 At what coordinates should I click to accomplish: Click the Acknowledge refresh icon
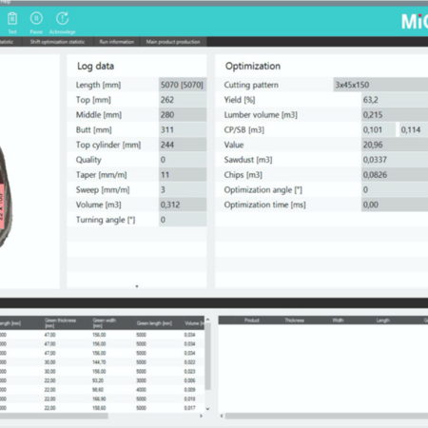(x=62, y=18)
